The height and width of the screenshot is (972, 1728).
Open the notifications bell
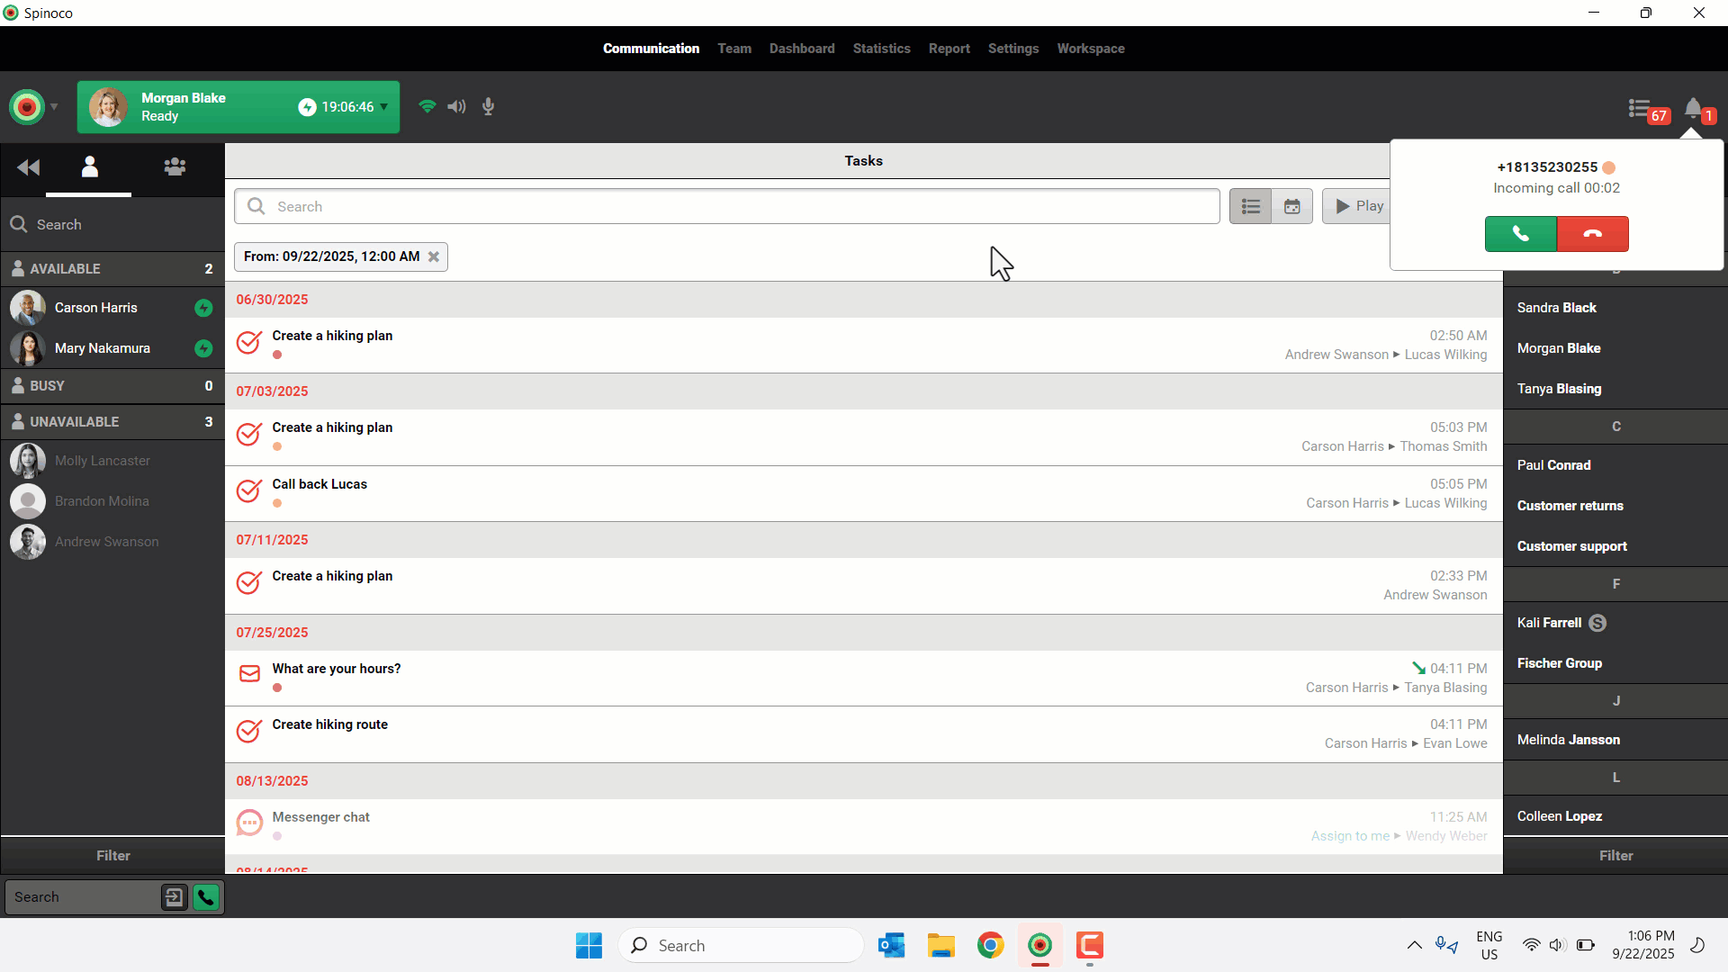(1693, 110)
